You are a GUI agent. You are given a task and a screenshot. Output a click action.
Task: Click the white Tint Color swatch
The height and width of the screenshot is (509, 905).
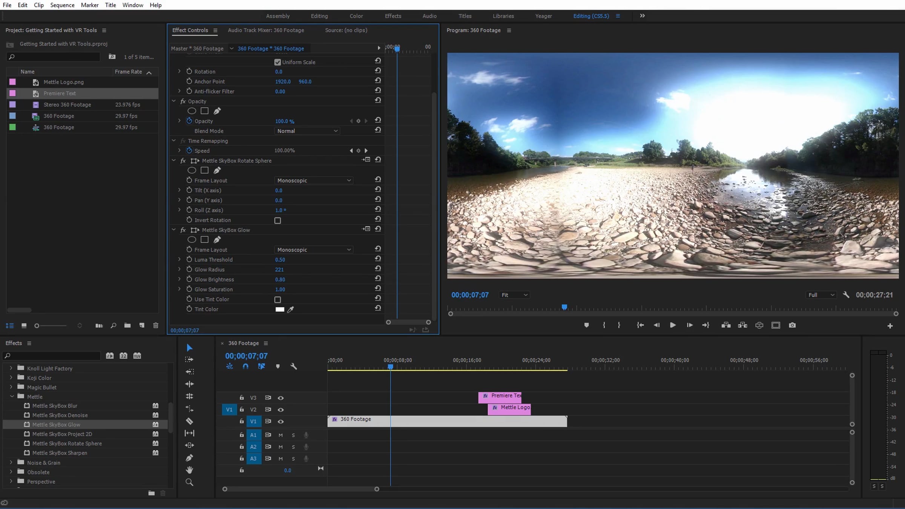(x=280, y=309)
